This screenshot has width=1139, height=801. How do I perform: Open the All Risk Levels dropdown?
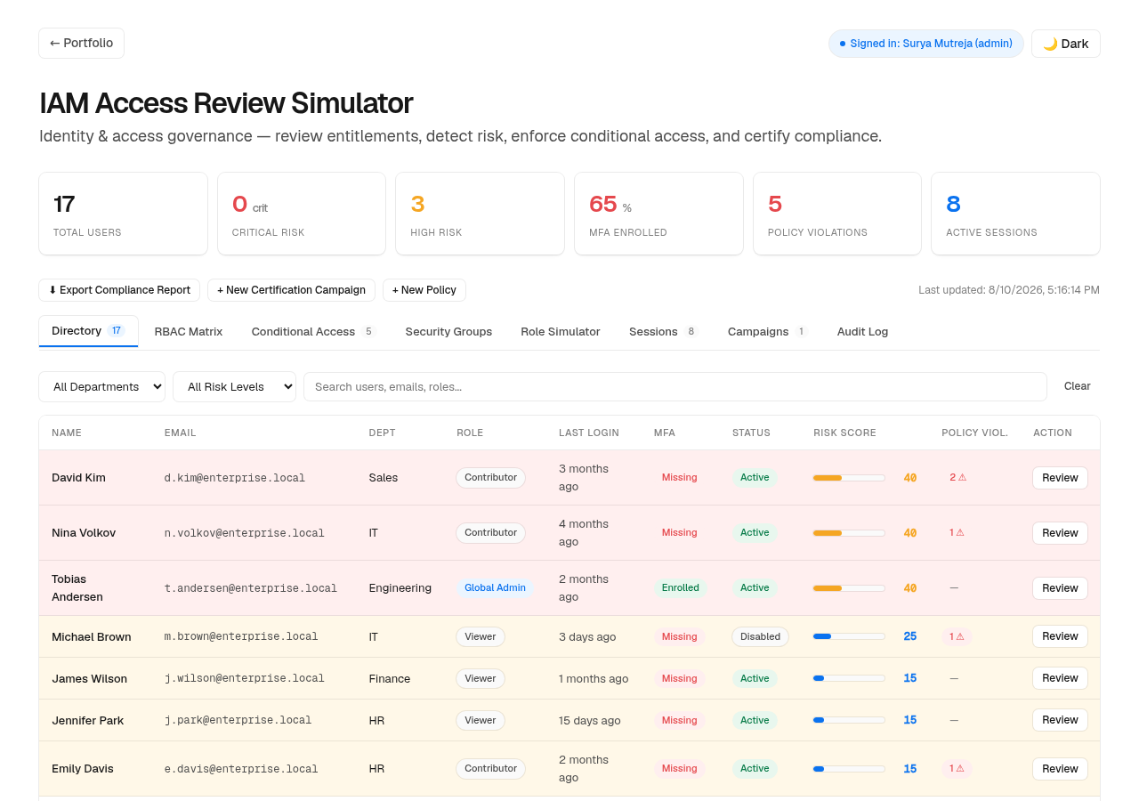[234, 387]
